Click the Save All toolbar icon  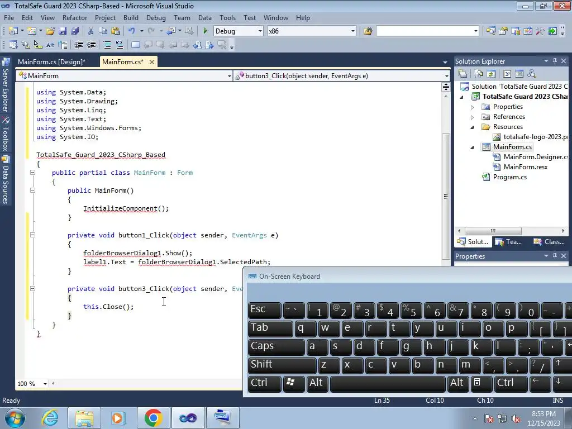pyautogui.click(x=75, y=31)
